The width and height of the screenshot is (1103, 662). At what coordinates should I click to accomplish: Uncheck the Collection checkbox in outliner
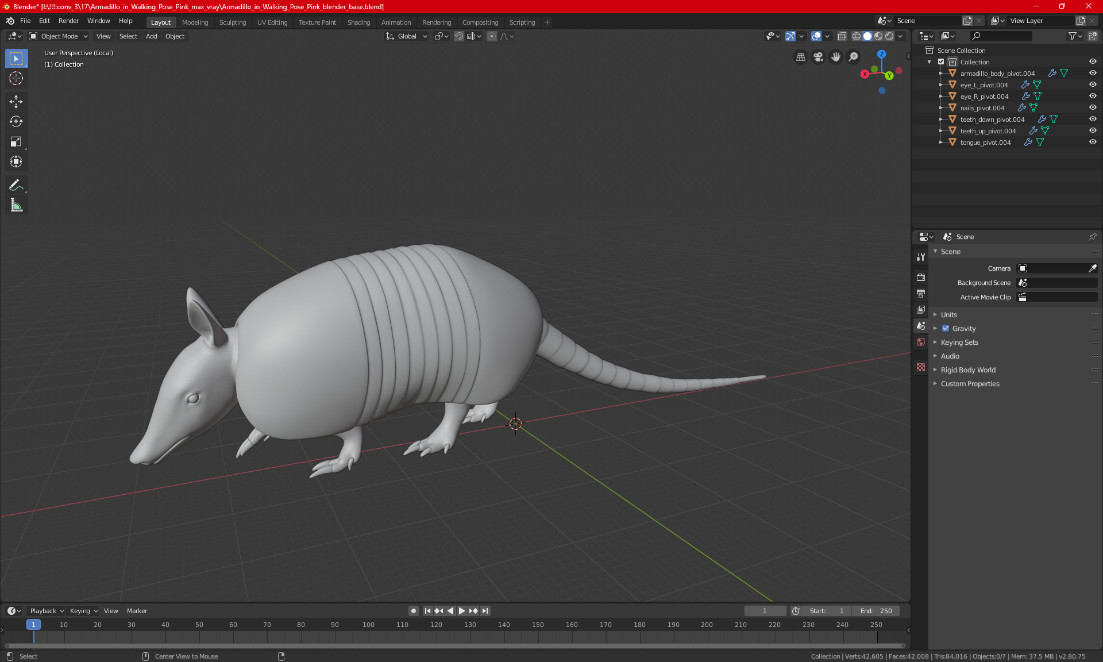click(941, 61)
